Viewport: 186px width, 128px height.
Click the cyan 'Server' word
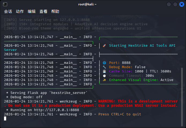click(10, 50)
